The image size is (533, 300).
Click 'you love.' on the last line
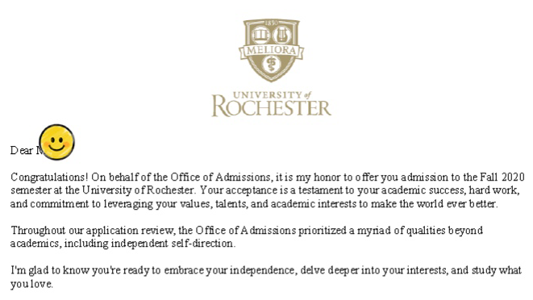tap(31, 284)
